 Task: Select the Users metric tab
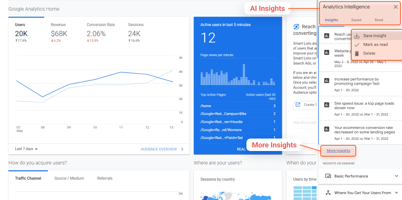[26, 33]
